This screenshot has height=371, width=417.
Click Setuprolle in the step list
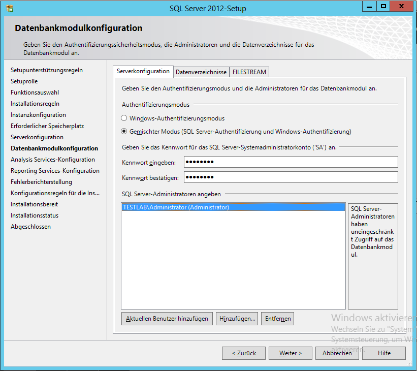pyautogui.click(x=24, y=81)
